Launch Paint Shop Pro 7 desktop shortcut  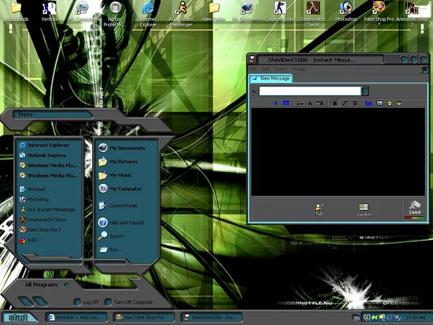click(379, 14)
